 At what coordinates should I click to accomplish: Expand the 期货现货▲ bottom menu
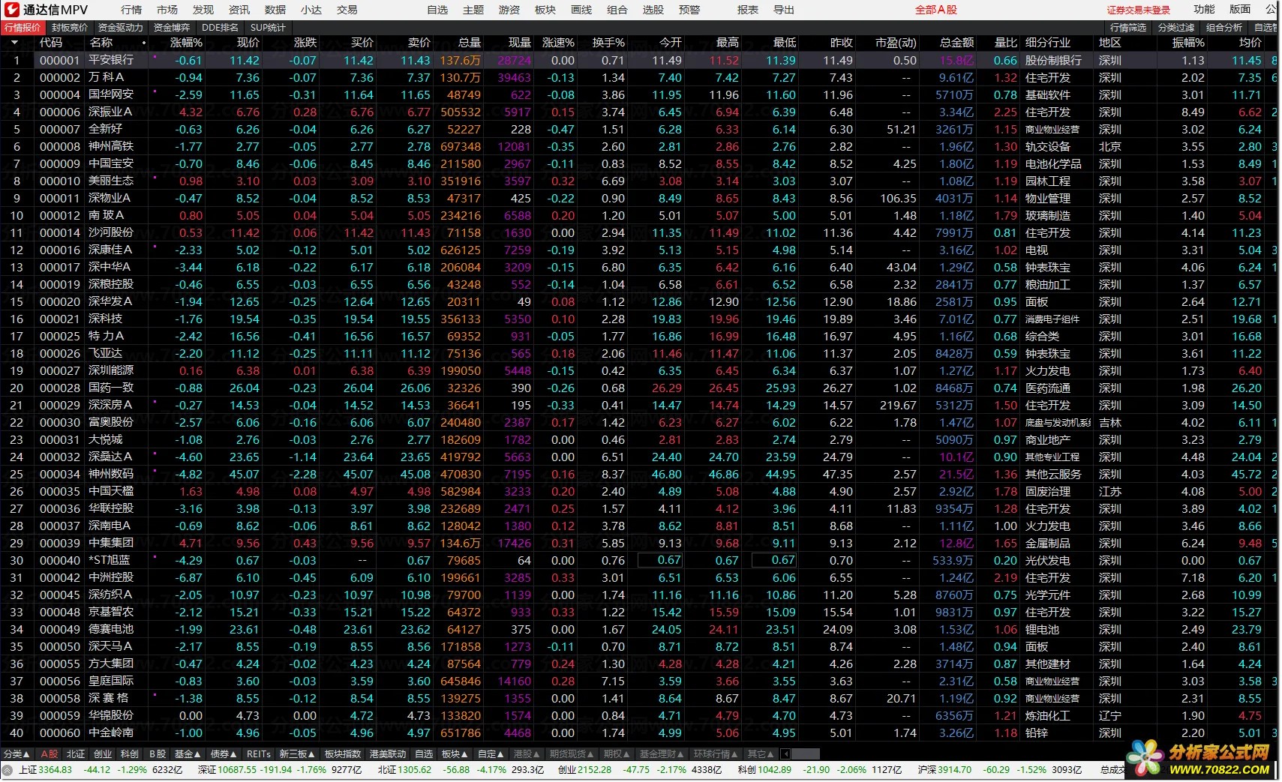[x=572, y=754]
